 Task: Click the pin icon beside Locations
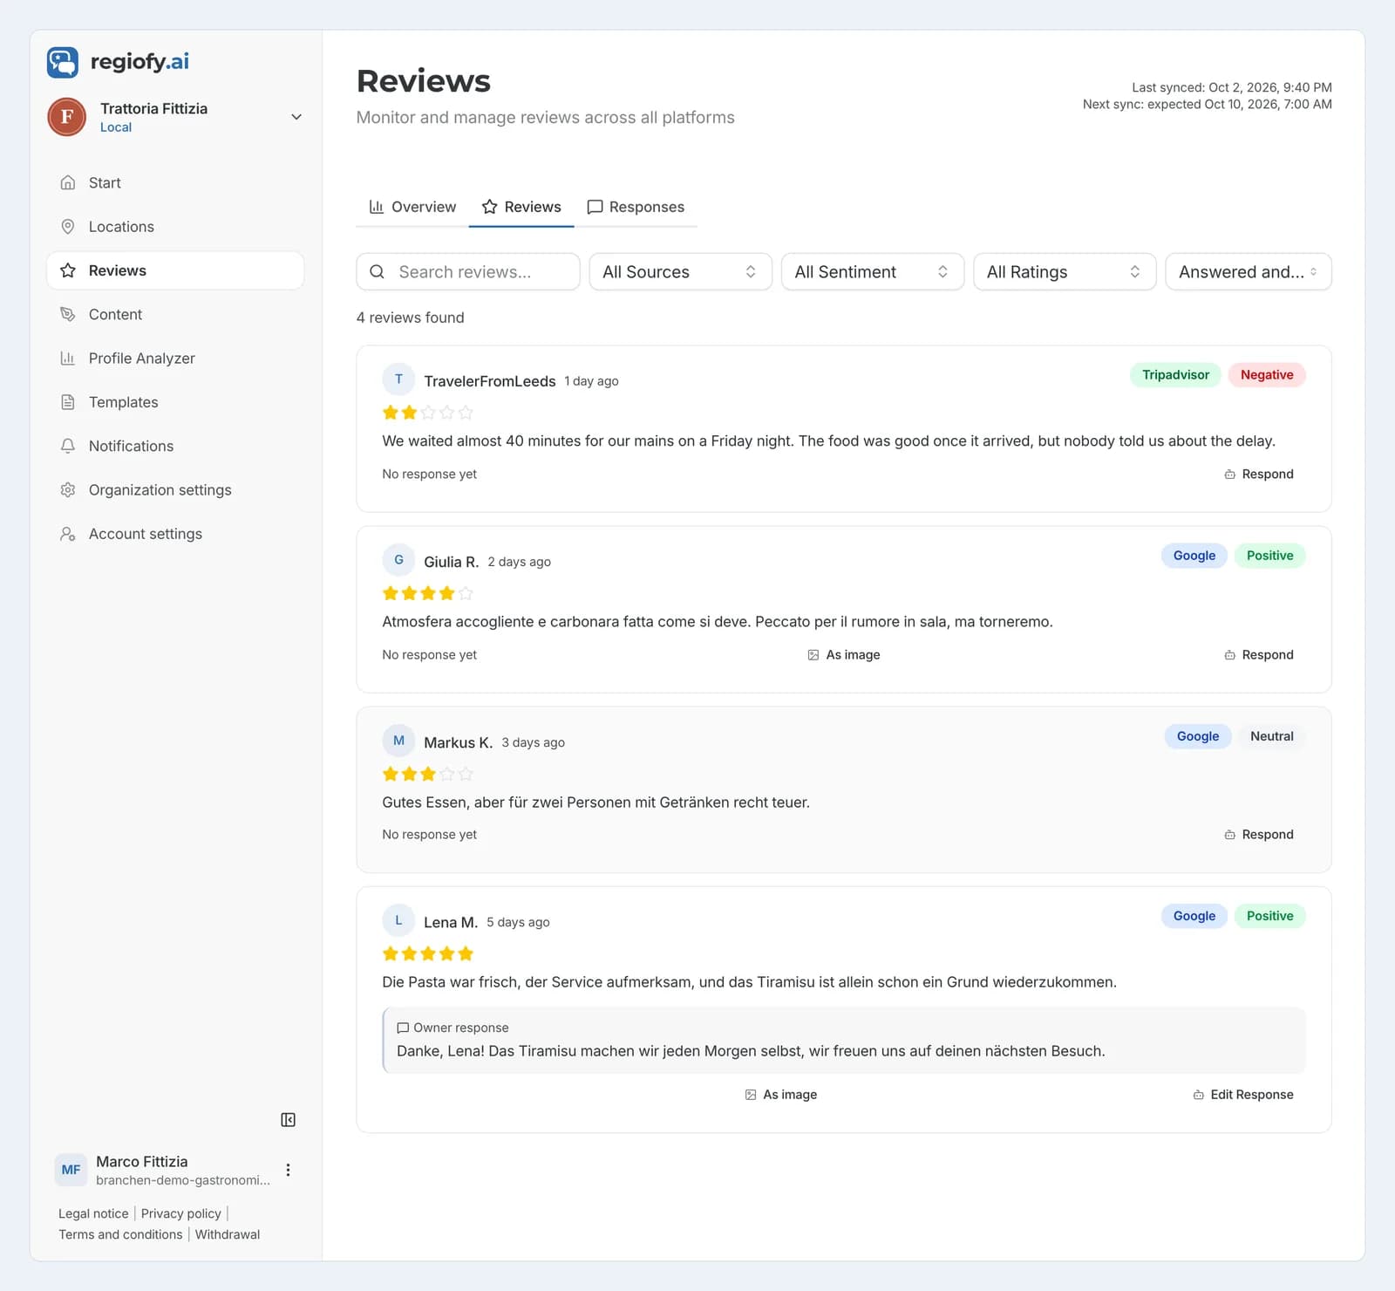coord(68,227)
